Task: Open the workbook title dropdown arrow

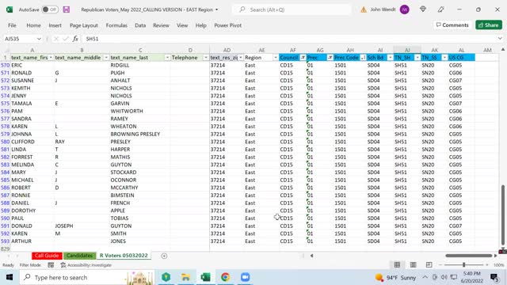Action: click(x=216, y=9)
